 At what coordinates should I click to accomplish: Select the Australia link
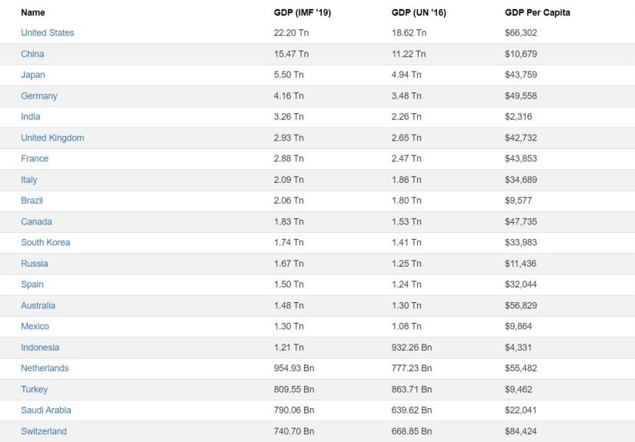[38, 305]
